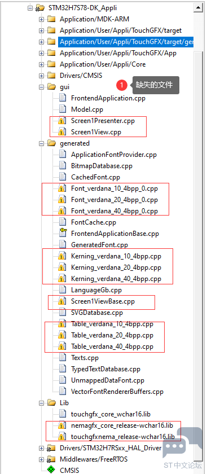The height and width of the screenshot is (474, 207).
Task: Select ApplicationFontProvider.cpp in the tree
Action: (114, 155)
